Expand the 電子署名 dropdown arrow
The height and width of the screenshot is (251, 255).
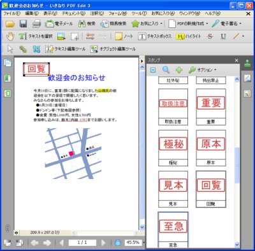point(240,24)
